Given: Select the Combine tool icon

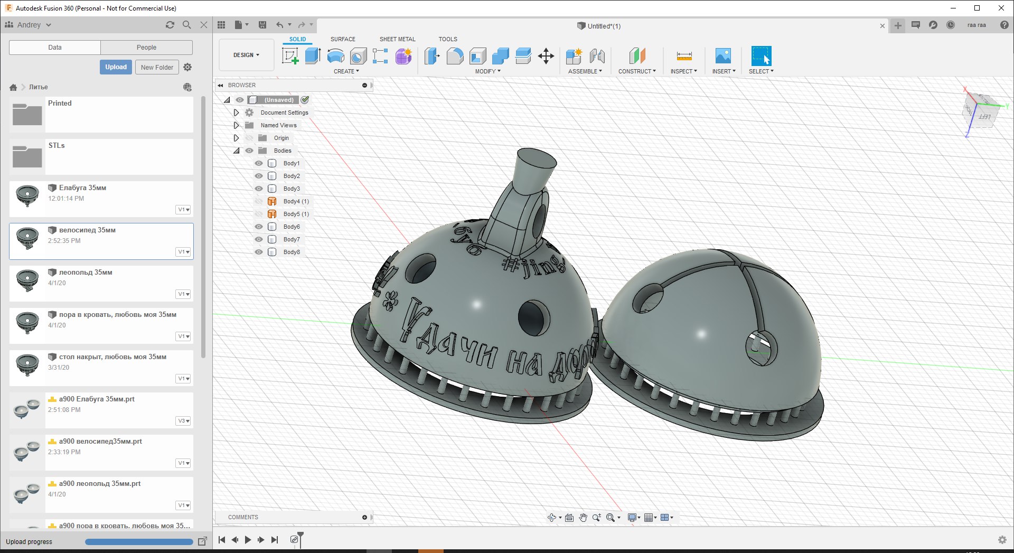Looking at the screenshot, I should point(500,56).
